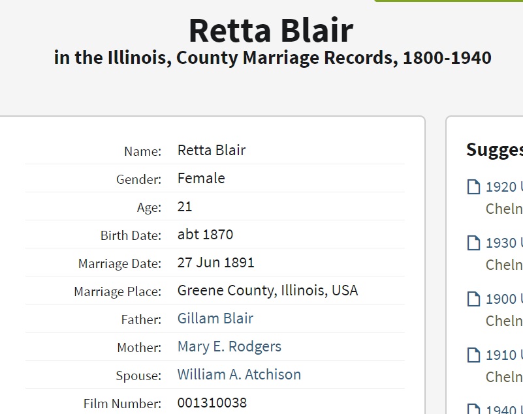Open spouse William A. Atchison's link
The image size is (523, 414).
(239, 375)
